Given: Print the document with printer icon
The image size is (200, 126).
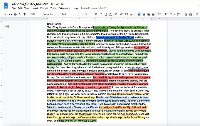Looking at the screenshot, I should click(x=15, y=14).
